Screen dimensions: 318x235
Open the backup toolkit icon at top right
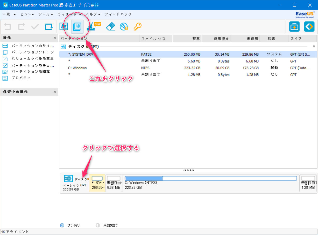(x=294, y=27)
